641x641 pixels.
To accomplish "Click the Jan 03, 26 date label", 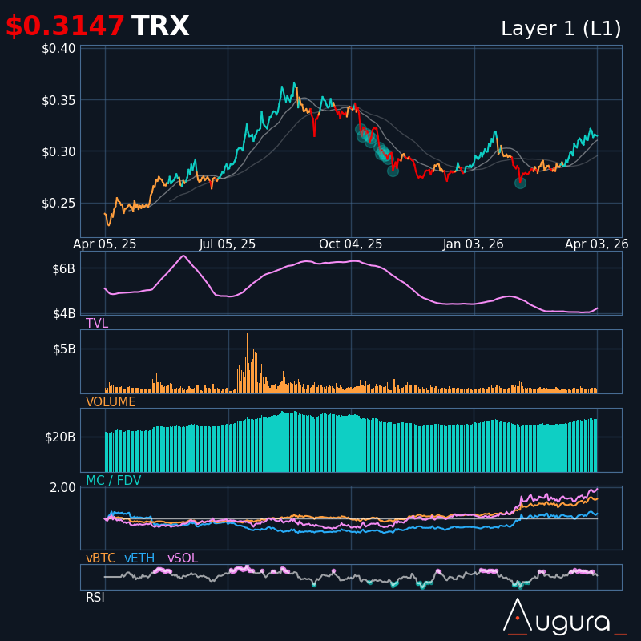I will 474,244.
